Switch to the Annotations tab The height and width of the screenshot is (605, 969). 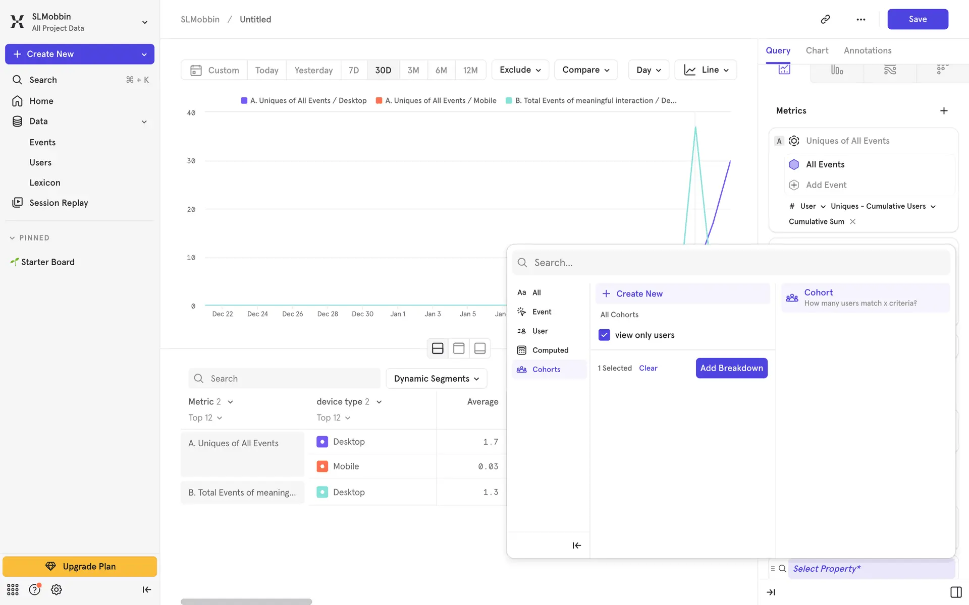(867, 50)
